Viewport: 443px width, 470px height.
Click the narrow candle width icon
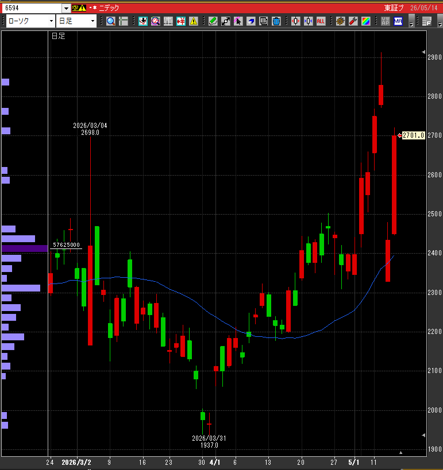(x=308, y=21)
